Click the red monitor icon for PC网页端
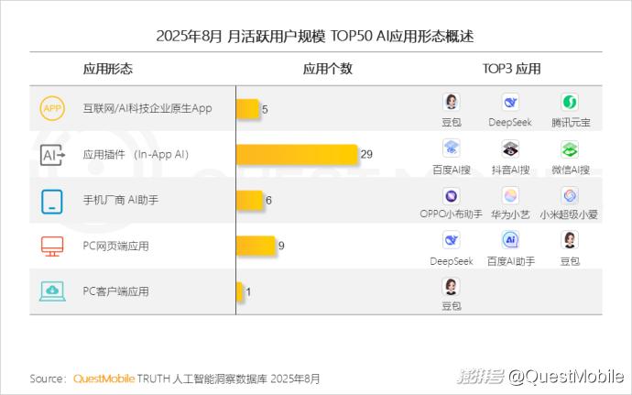Screen dimensions: 632x395 (x=52, y=246)
